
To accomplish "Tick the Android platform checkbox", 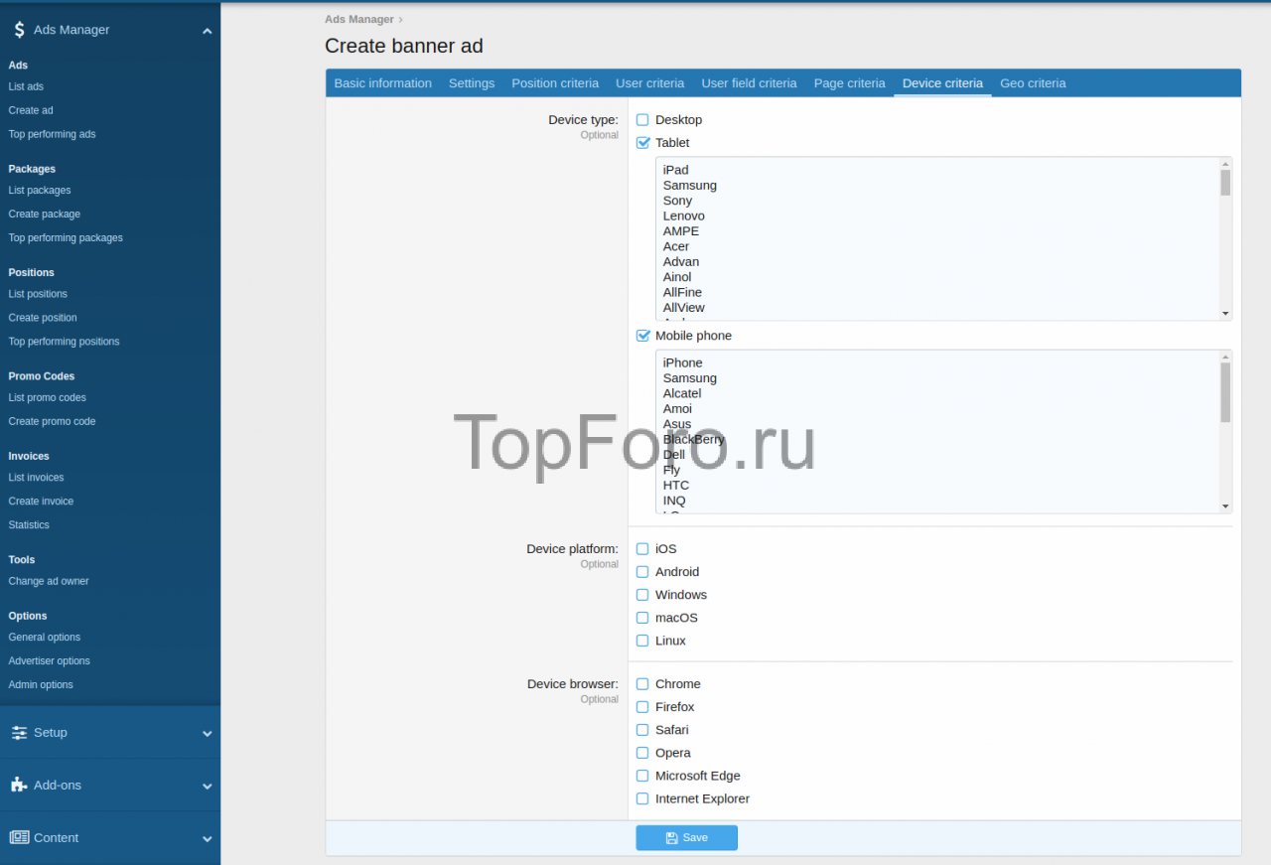I will pyautogui.click(x=642, y=572).
